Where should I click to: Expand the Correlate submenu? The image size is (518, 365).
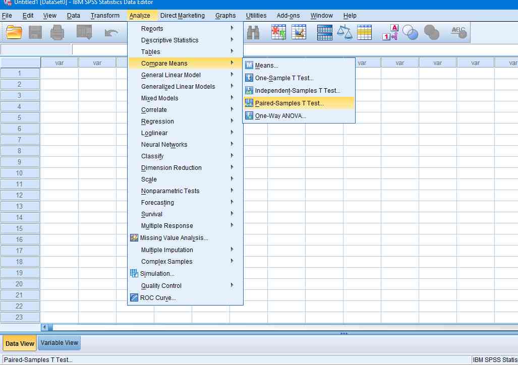pos(185,110)
